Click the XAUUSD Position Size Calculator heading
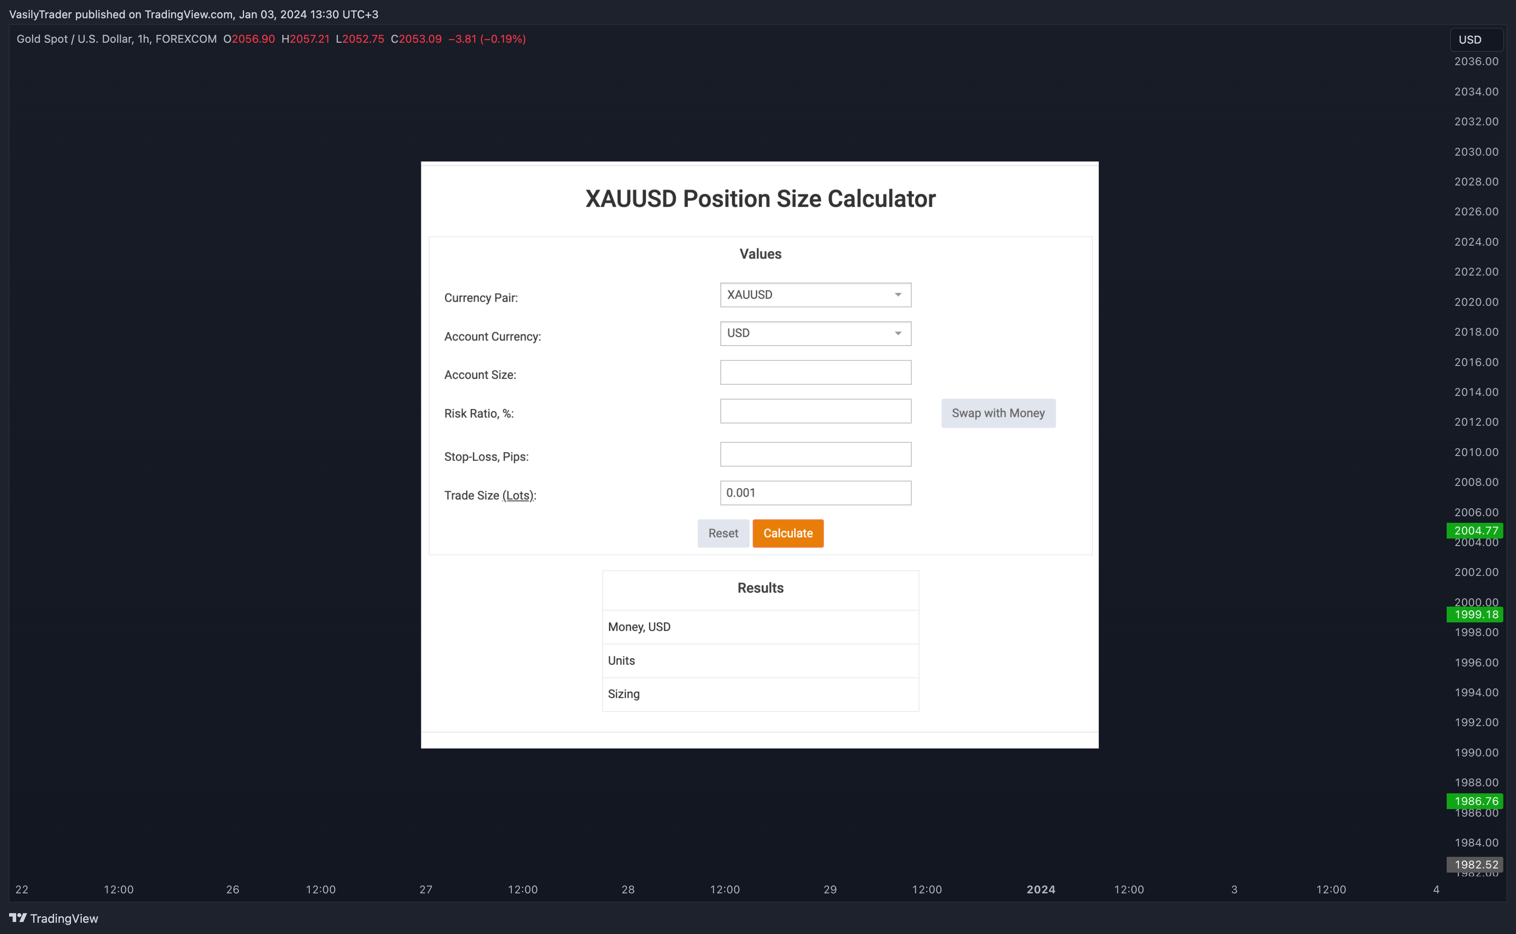Image resolution: width=1516 pixels, height=934 pixels. [760, 199]
